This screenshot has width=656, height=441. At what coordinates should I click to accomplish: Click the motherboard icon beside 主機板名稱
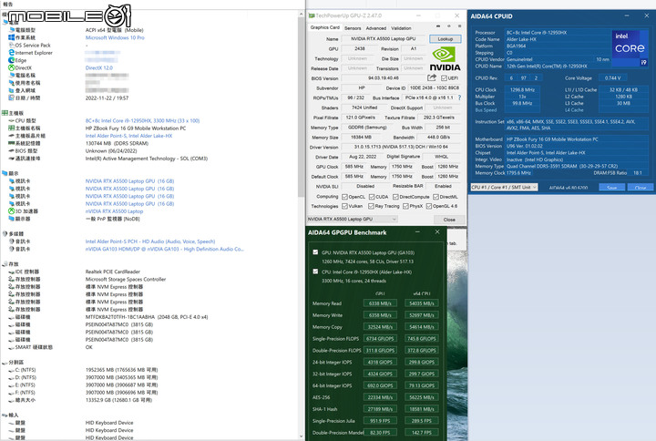pyautogui.click(x=11, y=128)
